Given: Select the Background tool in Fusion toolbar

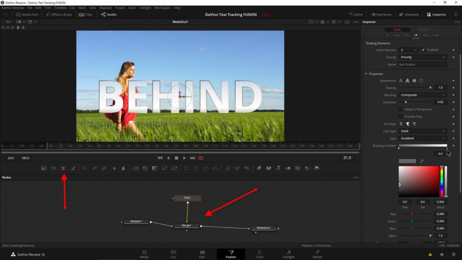Looking at the screenshot, I should [44, 168].
